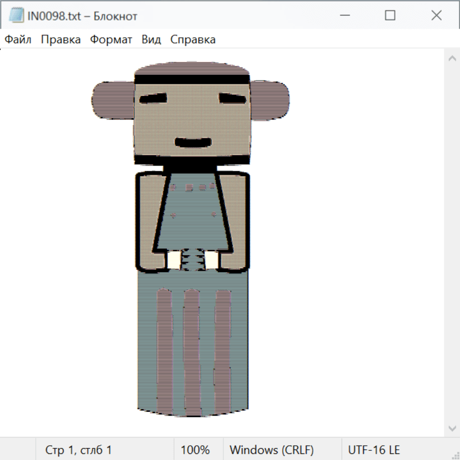Click the 100% zoom level in status bar
460x460 pixels.
[x=195, y=450]
